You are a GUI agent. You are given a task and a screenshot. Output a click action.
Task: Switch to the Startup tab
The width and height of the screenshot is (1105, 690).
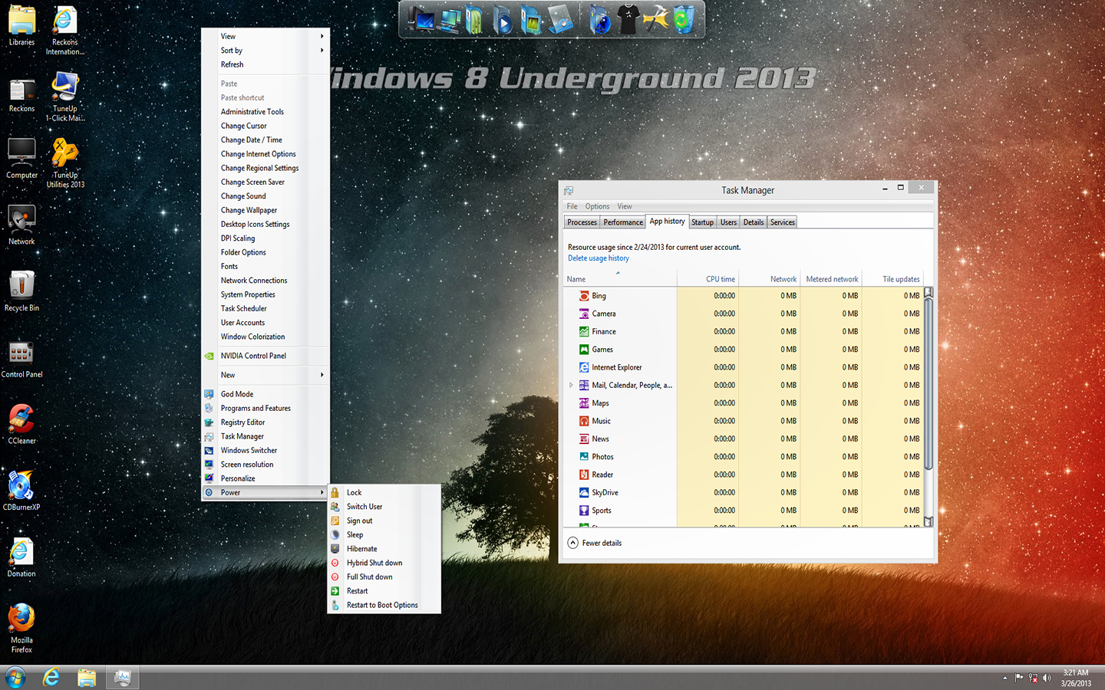(702, 222)
